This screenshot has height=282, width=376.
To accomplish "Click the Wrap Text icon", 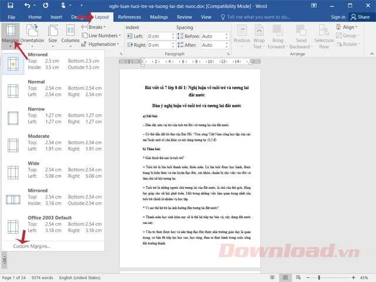I will point(259,36).
